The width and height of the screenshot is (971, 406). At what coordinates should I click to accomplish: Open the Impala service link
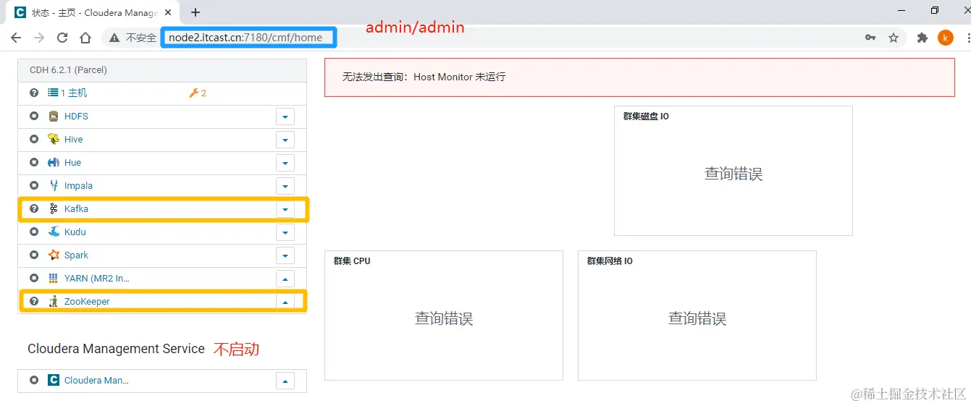78,186
